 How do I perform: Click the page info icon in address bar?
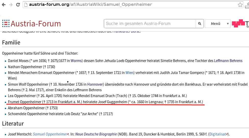[x=26, y=5]
